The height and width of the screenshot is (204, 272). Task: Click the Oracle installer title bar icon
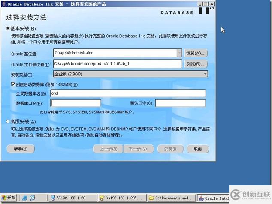[x=4, y=4]
